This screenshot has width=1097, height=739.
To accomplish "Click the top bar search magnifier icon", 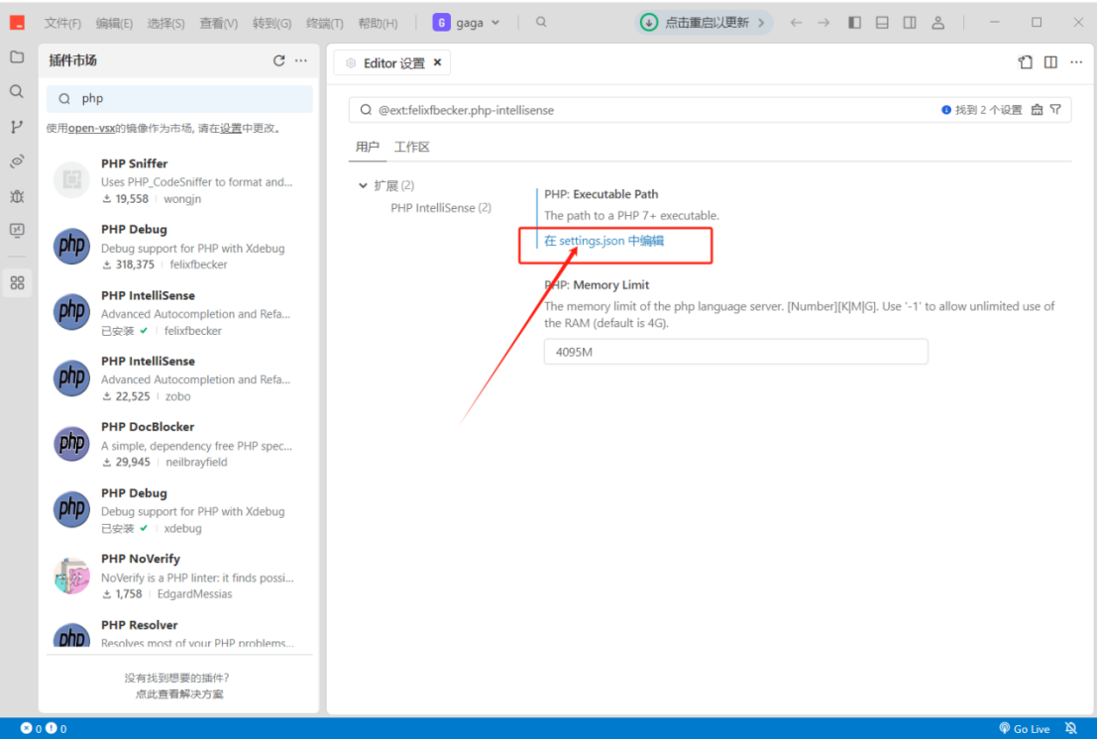I will click(541, 22).
